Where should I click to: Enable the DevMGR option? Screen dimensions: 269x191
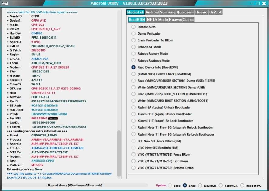pyautogui.click(x=200, y=186)
